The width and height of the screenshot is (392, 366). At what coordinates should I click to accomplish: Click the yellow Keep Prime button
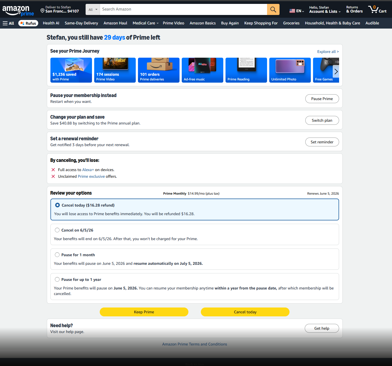coord(144,312)
